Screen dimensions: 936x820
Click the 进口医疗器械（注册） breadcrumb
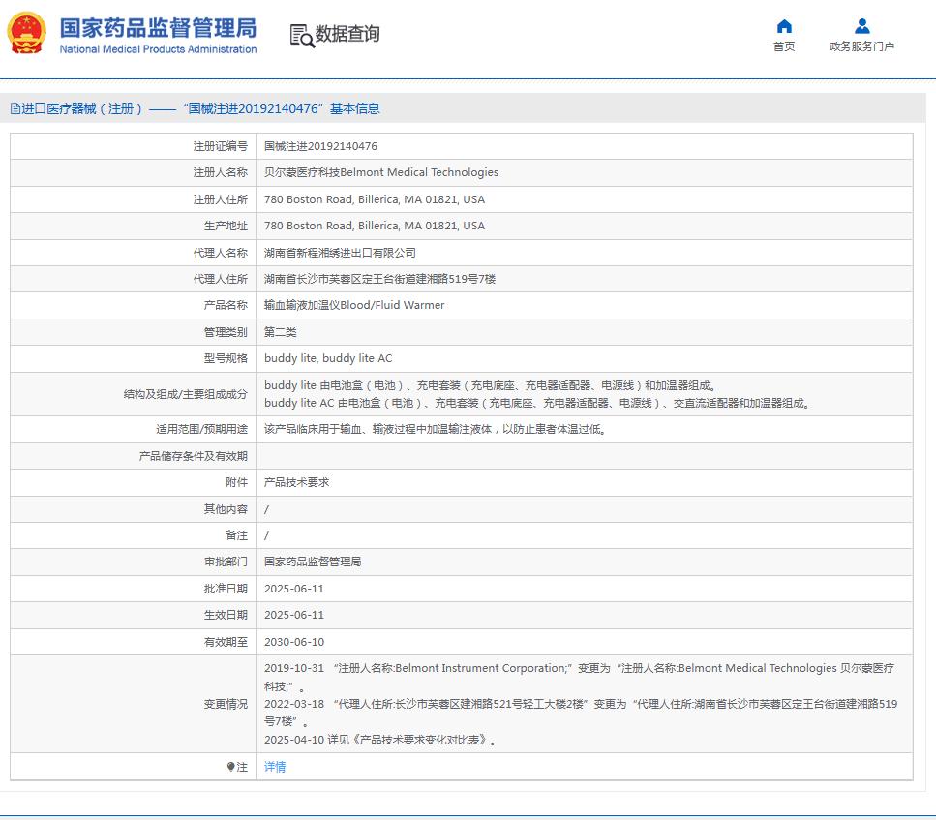(x=79, y=108)
